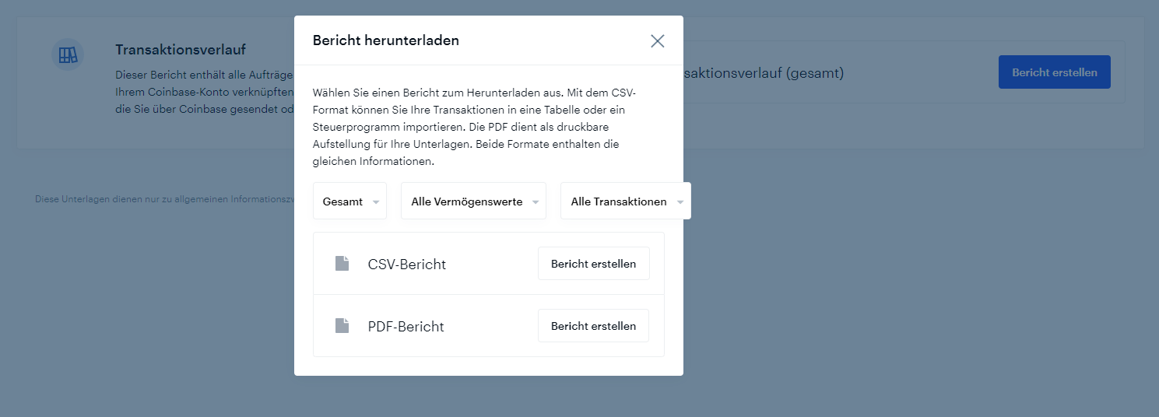Select the PDF-Bericht label

pyautogui.click(x=406, y=327)
